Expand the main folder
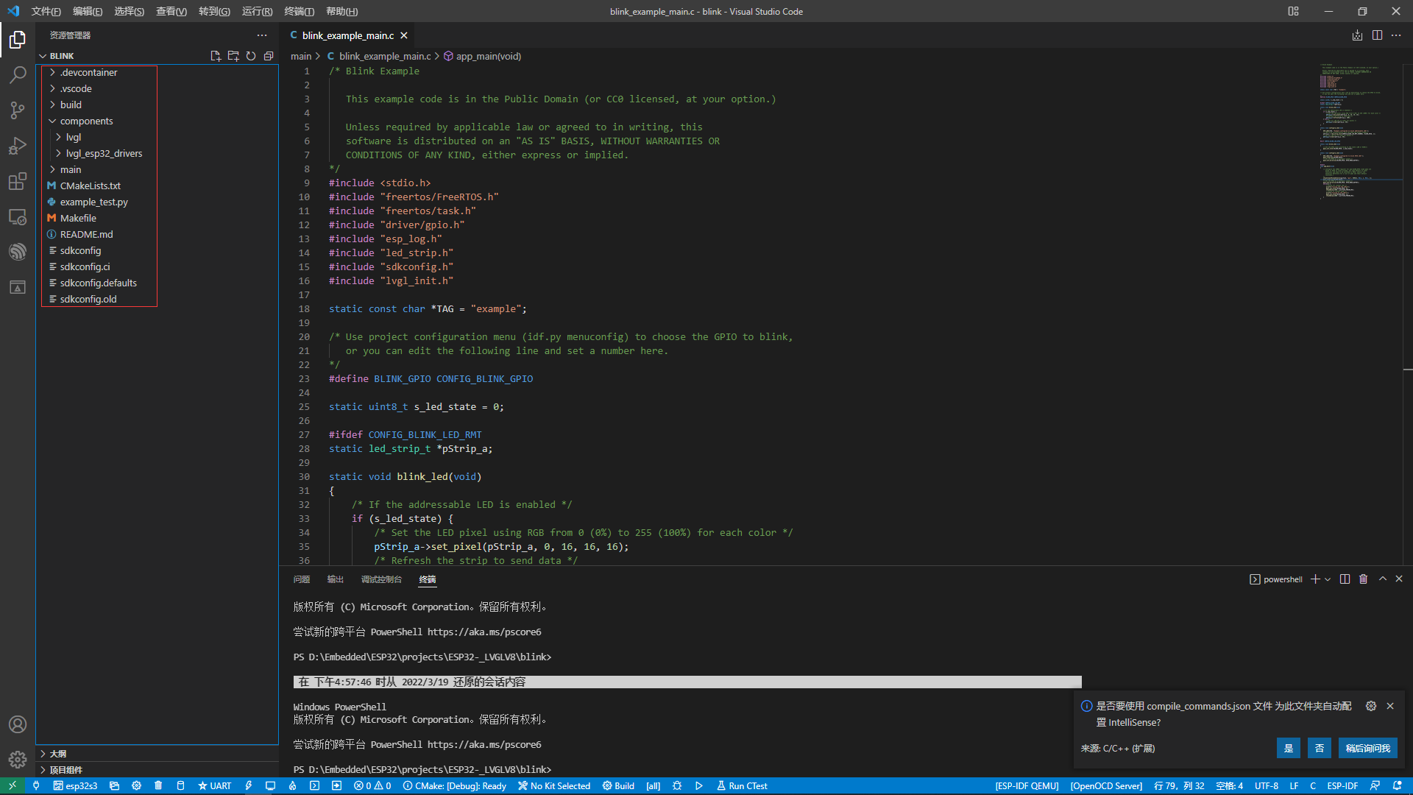1413x795 pixels. pyautogui.click(x=71, y=169)
